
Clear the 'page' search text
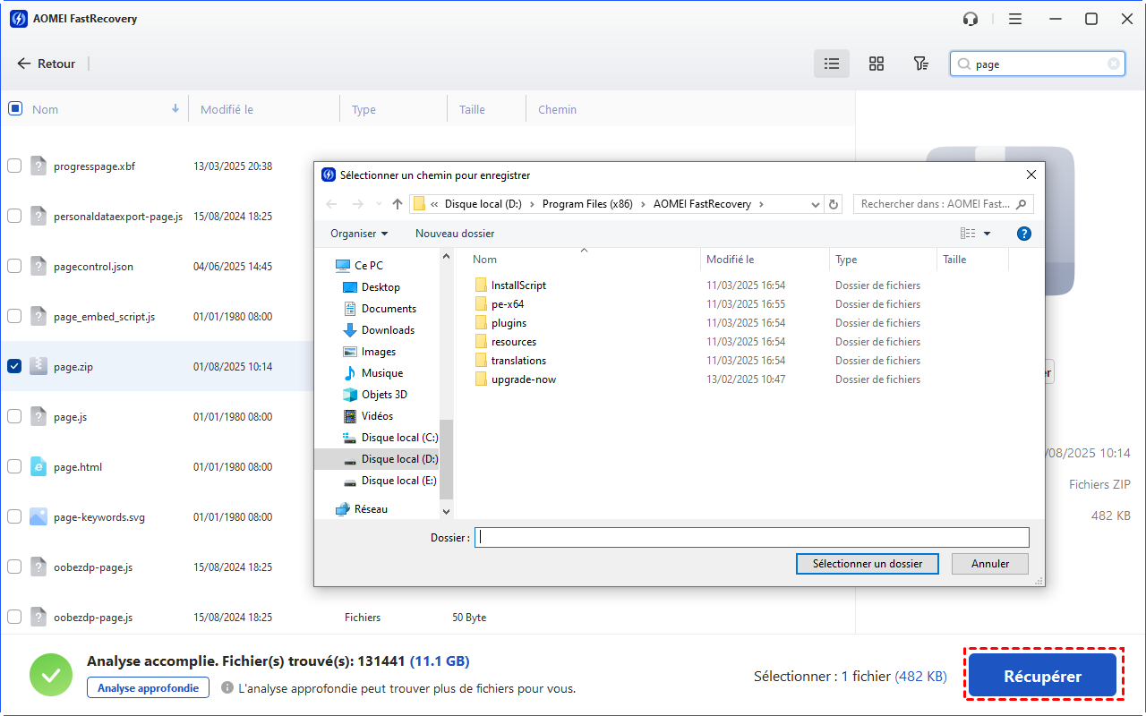(x=1114, y=64)
